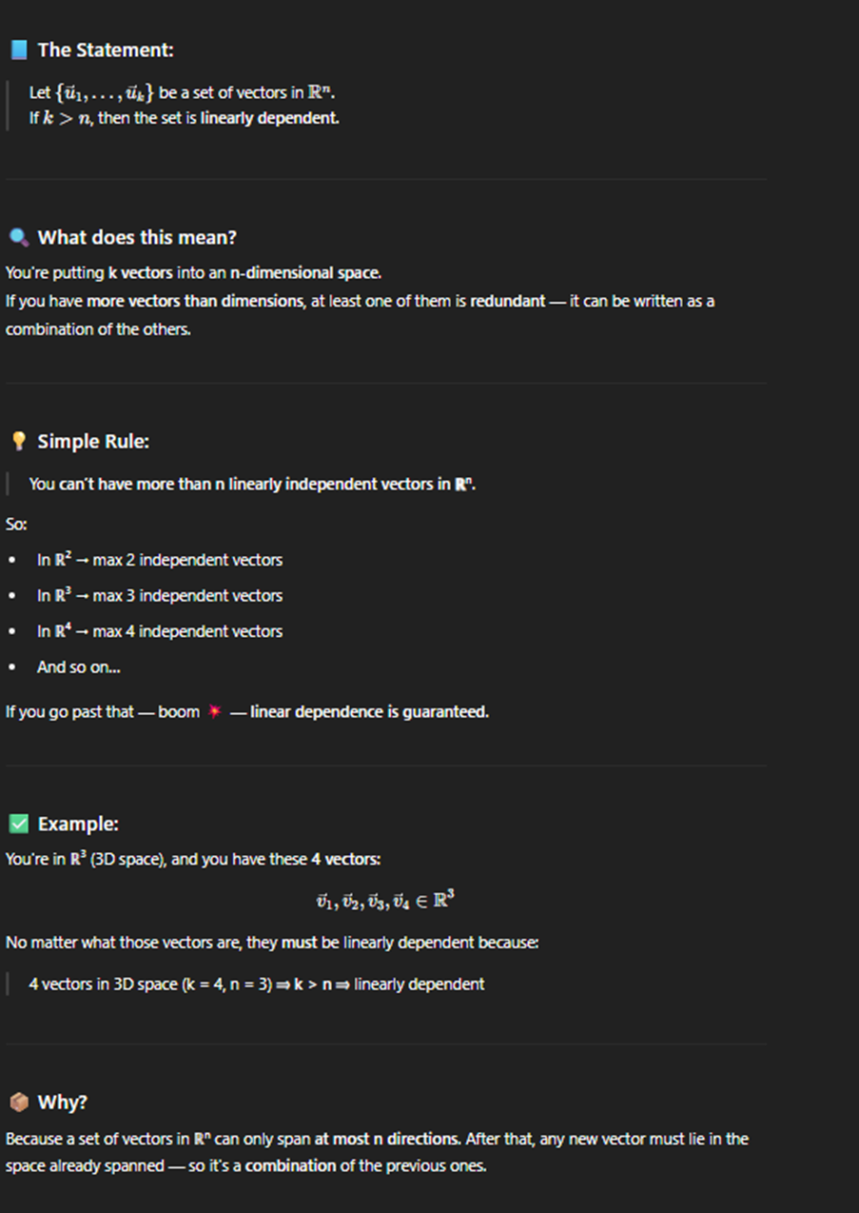Click the package box icon beside Why

coord(18,1102)
